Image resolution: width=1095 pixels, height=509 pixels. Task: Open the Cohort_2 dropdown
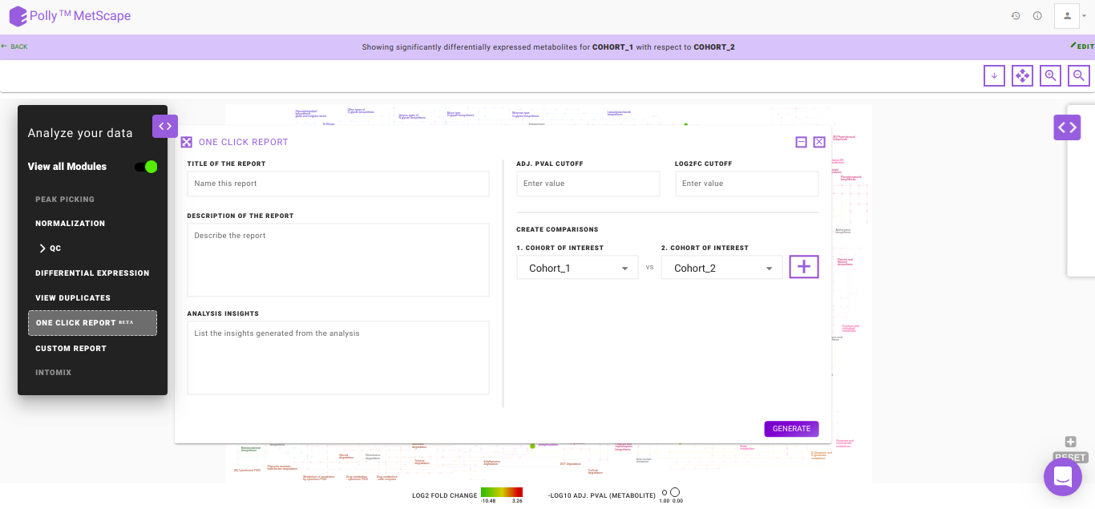(722, 268)
